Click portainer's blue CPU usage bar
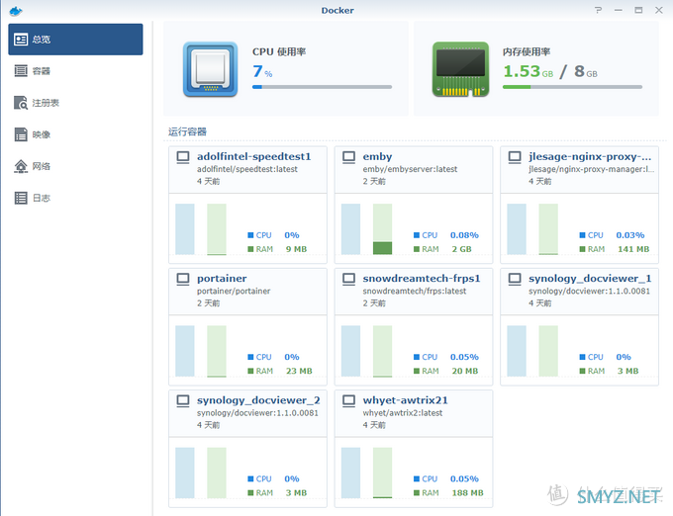 click(x=184, y=351)
